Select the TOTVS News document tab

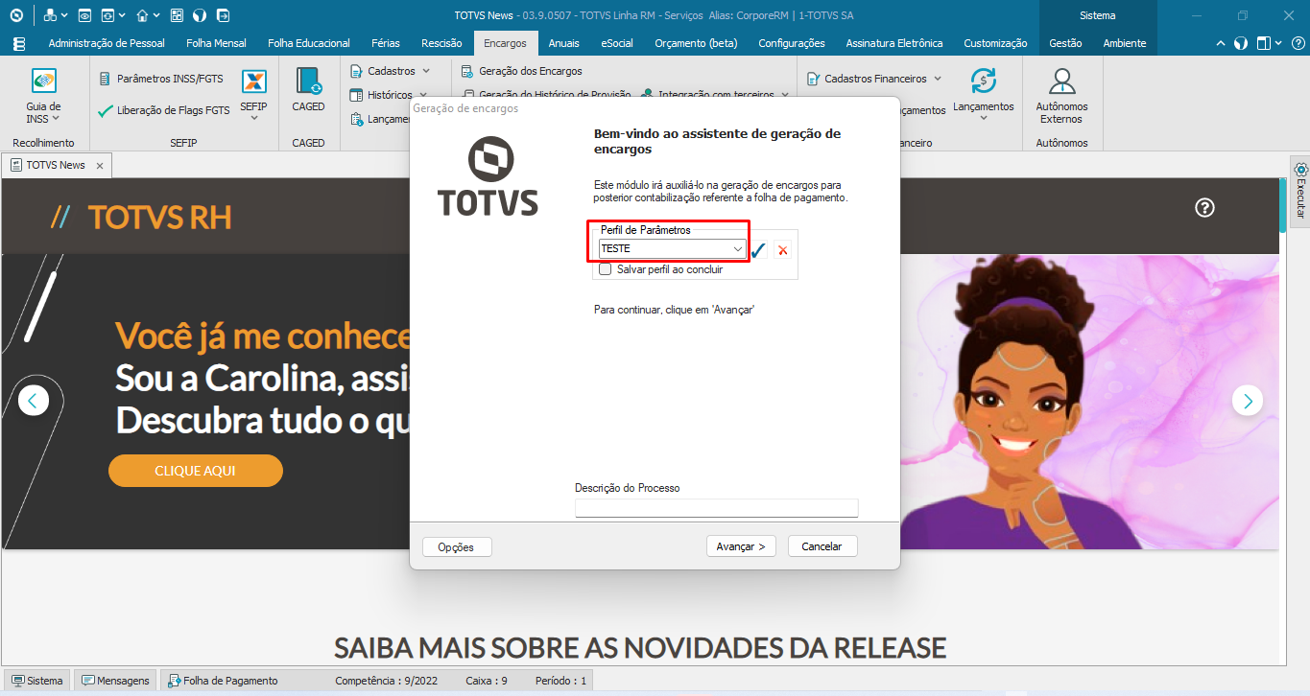(55, 166)
